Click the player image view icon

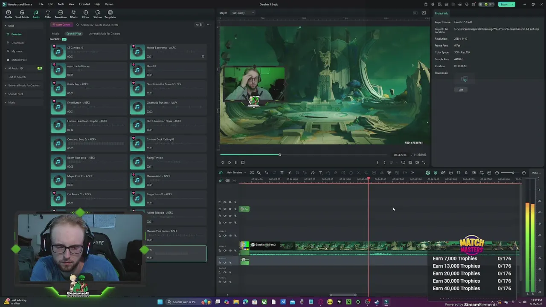pos(424,13)
